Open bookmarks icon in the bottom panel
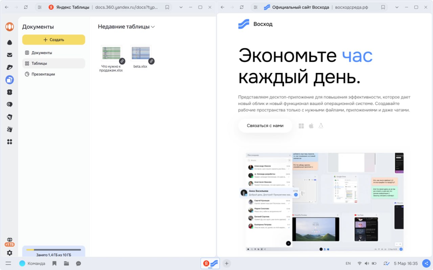Viewport: 433px width, 270px height. pyautogui.click(x=54, y=263)
